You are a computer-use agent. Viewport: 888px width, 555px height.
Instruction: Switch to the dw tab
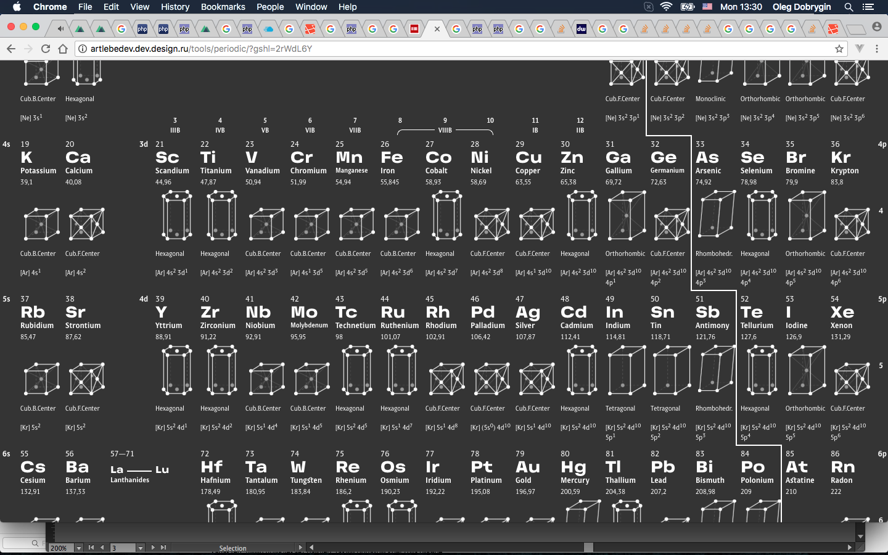[x=582, y=28]
